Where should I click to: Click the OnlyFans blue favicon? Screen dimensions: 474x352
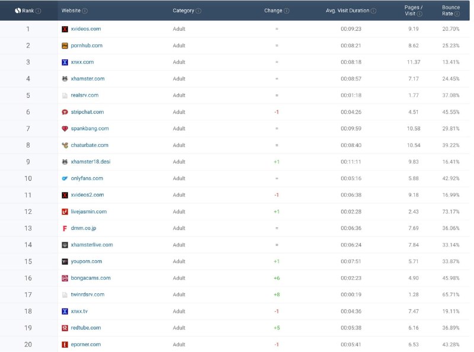click(64, 178)
